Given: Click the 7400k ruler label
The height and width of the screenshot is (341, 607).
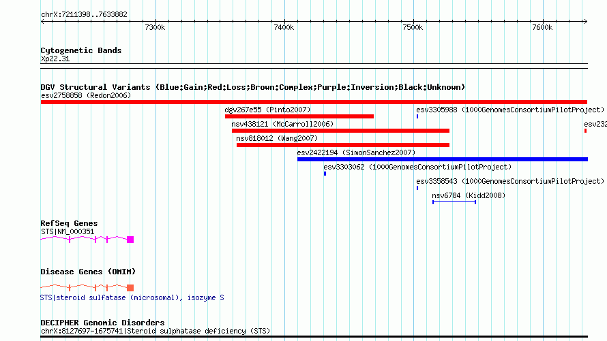Looking at the screenshot, I should click(284, 28).
